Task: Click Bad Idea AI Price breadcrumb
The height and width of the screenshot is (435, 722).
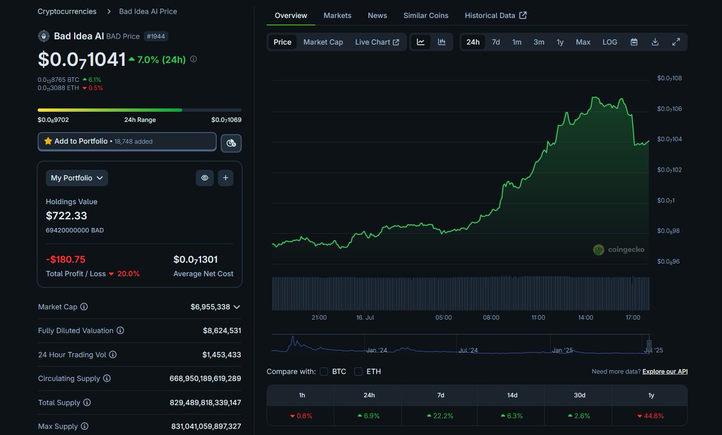Action: coord(148,11)
